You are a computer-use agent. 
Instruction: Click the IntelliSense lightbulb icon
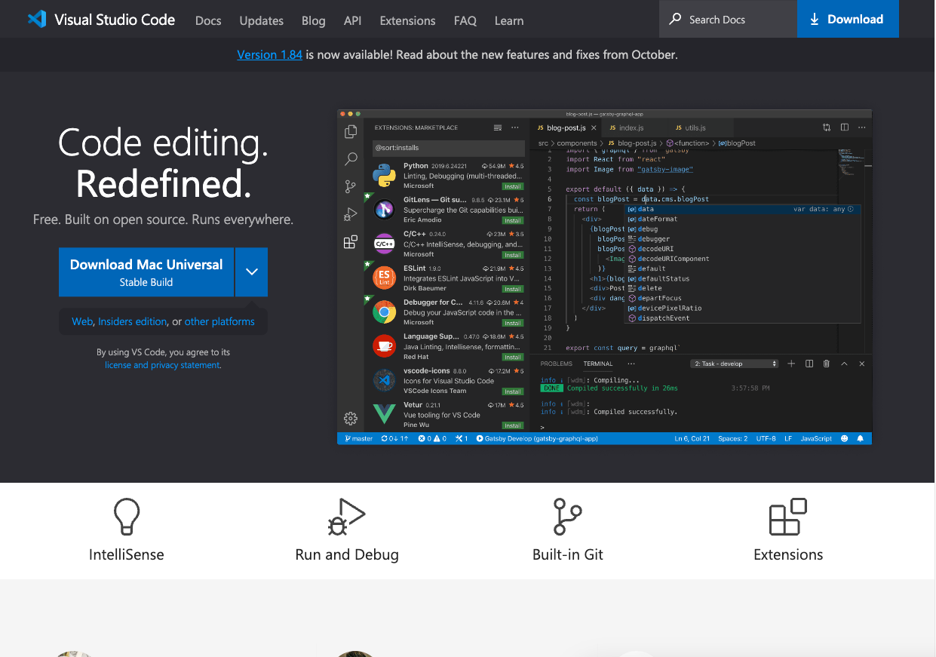(127, 517)
